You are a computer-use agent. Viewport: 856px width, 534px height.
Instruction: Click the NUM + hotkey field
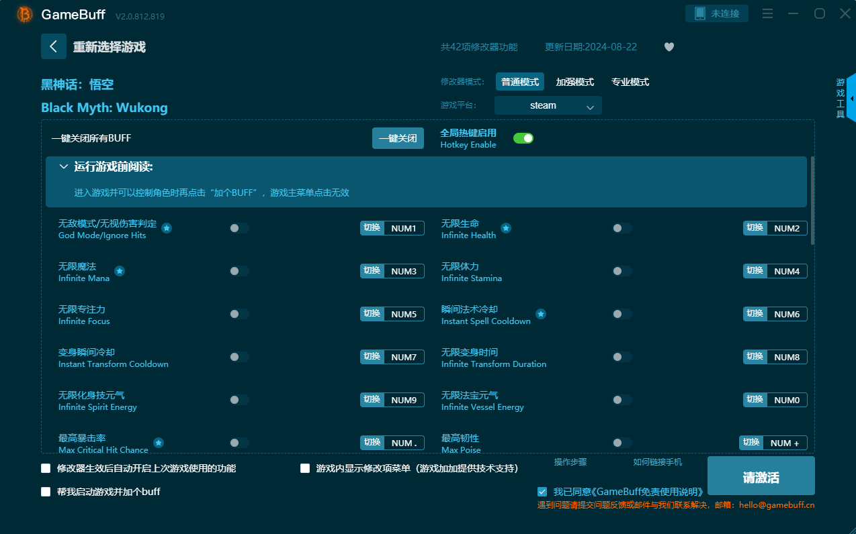pos(785,443)
